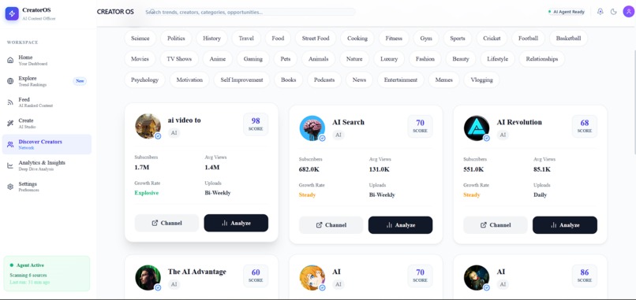
Task: Click the Agent Active status panel
Action: tap(47, 273)
